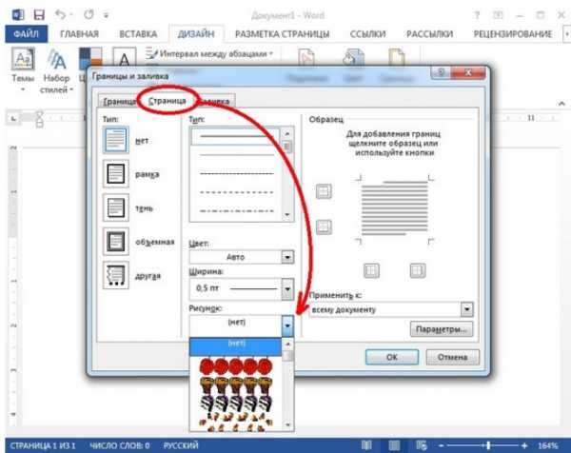Switch to web layout view icon
571x453 pixels.
tap(422, 445)
